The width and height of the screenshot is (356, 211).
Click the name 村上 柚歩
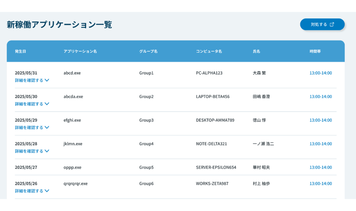pyautogui.click(x=261, y=184)
